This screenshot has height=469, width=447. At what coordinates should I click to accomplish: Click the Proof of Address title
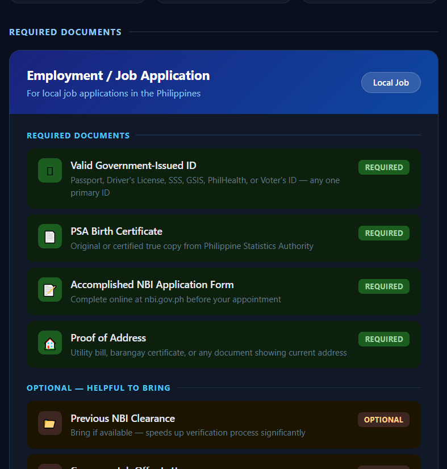[108, 337]
